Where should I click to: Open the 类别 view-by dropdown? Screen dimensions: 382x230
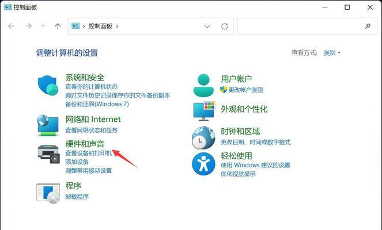pyautogui.click(x=332, y=53)
